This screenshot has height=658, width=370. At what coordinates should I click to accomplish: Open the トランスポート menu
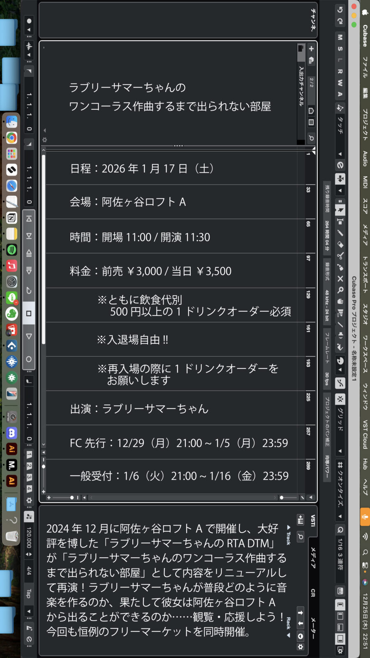(365, 274)
